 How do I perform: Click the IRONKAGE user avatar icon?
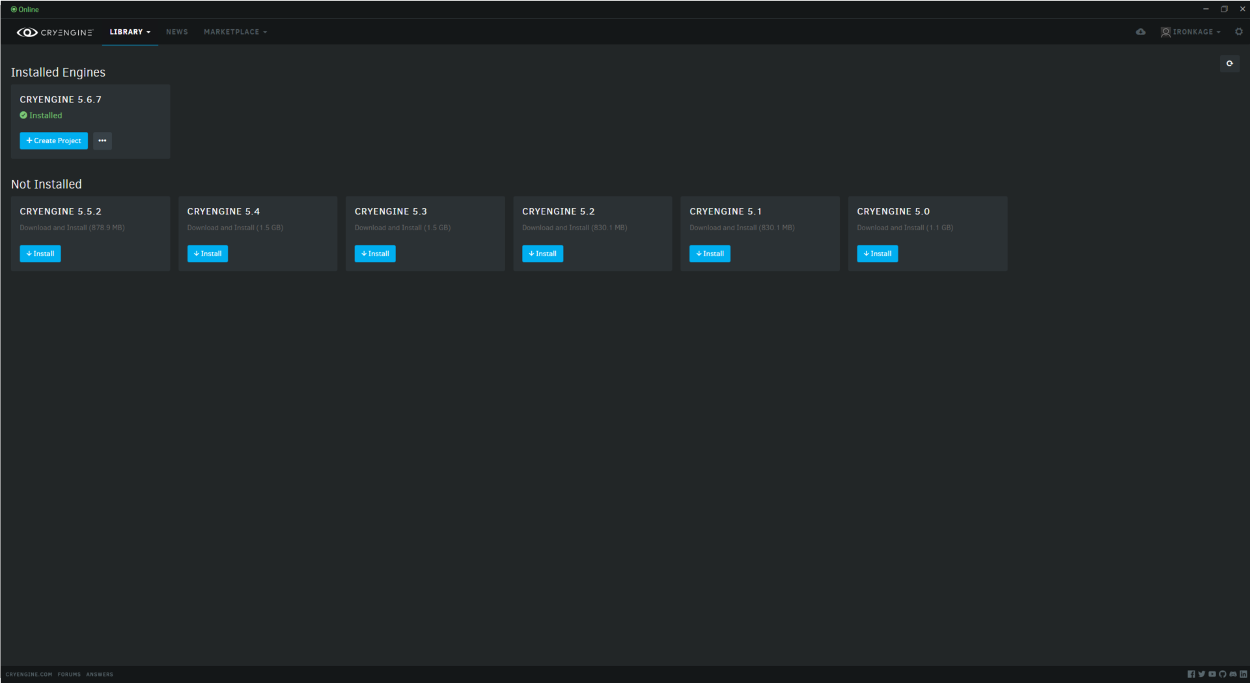pos(1166,32)
